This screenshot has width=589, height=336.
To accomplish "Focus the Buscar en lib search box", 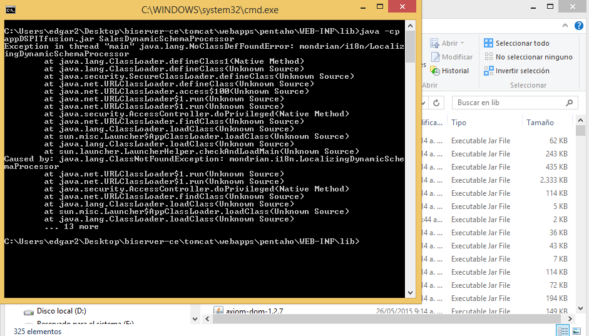I will click(515, 103).
